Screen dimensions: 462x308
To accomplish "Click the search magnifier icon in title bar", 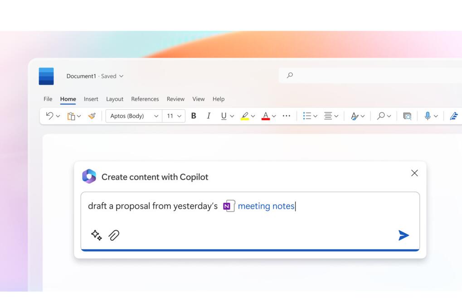I will 290,75.
